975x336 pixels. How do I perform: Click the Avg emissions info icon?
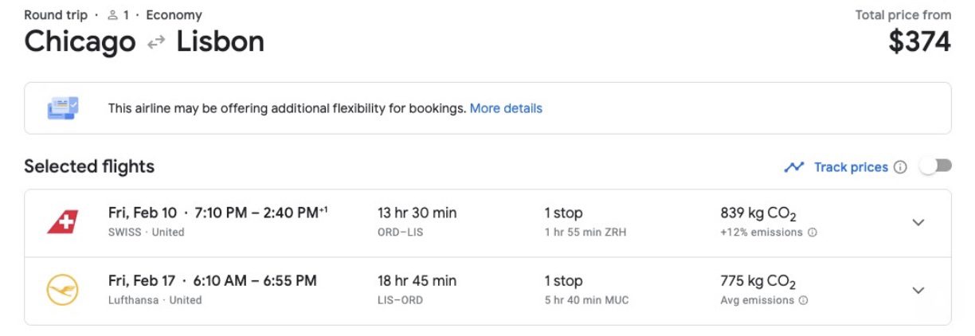tap(803, 300)
